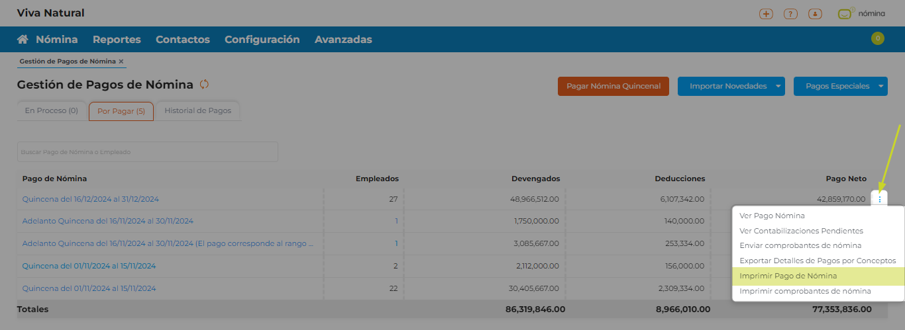
Task: Click the 2,309,334.00 deducciones value
Action: [682, 288]
